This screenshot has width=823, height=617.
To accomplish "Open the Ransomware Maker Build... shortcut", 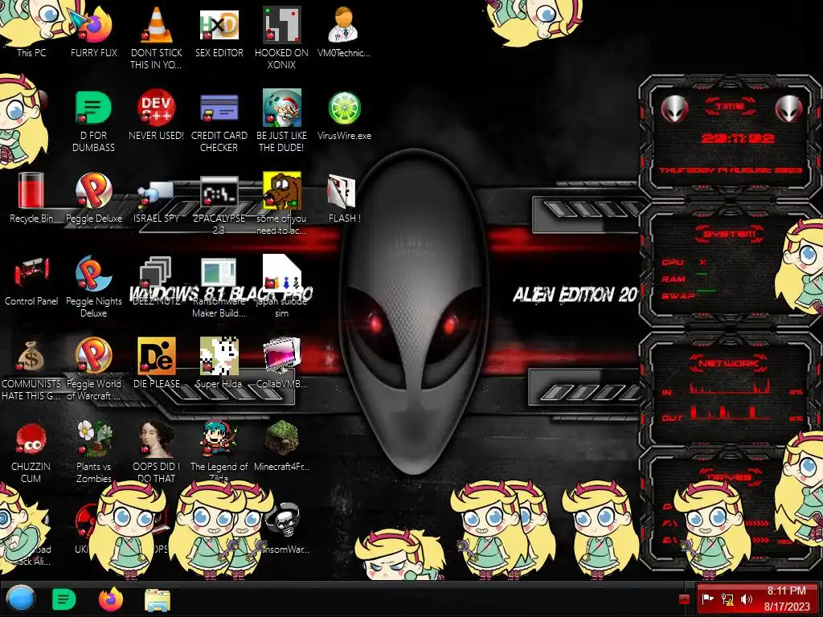I will point(219,287).
